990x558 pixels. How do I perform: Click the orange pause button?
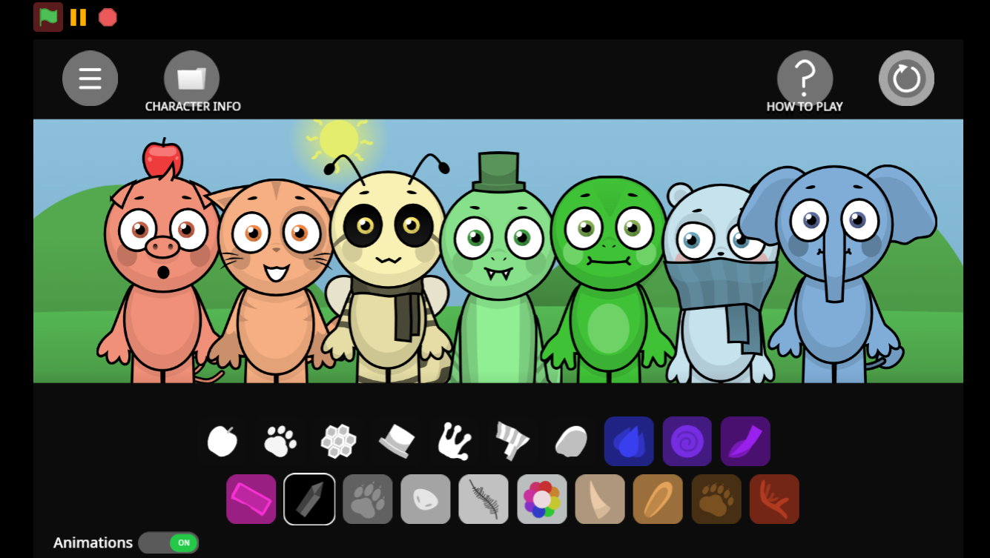[78, 17]
